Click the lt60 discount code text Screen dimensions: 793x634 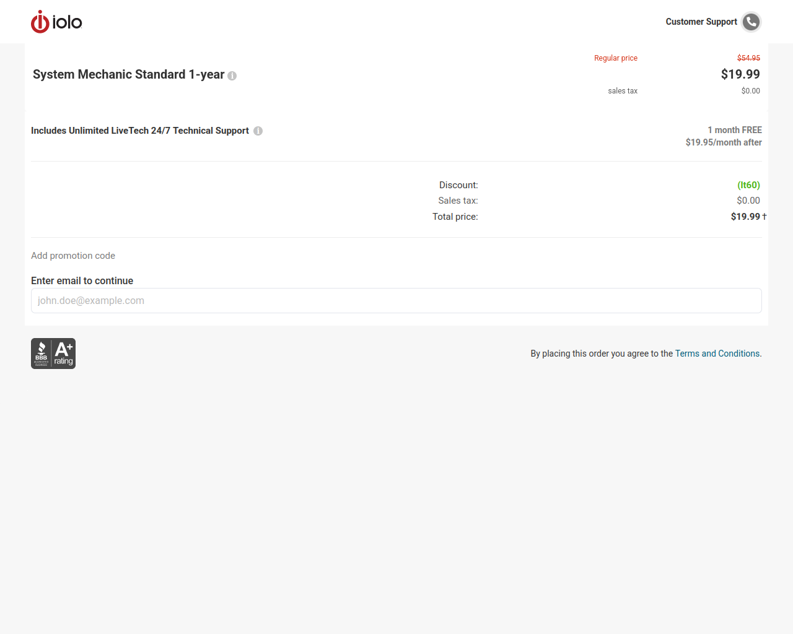click(748, 185)
